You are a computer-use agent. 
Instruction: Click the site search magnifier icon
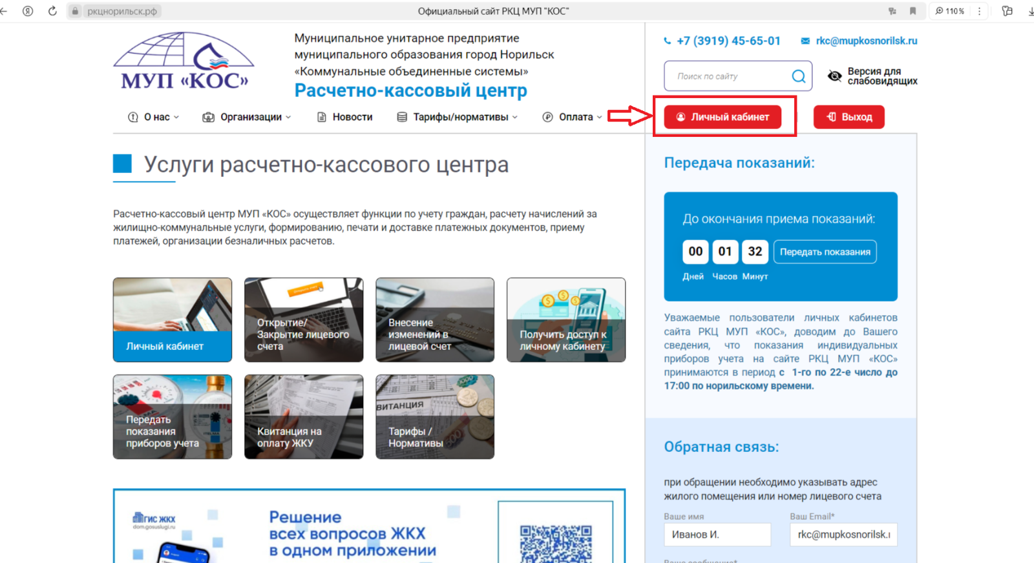pyautogui.click(x=799, y=76)
